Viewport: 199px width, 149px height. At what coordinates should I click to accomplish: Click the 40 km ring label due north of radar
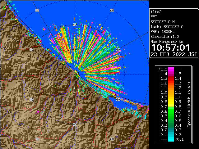pos(75,25)
